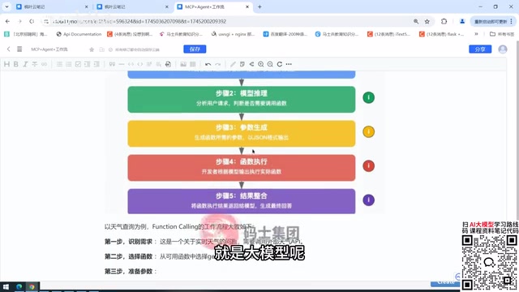
Task: Apply heading format from editor toolbar
Action: (x=6, y=64)
